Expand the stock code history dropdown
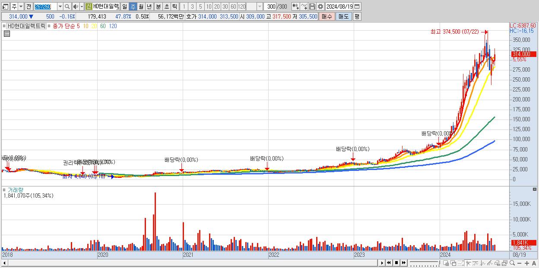Viewport: 539px width, 268px height. click(60, 6)
